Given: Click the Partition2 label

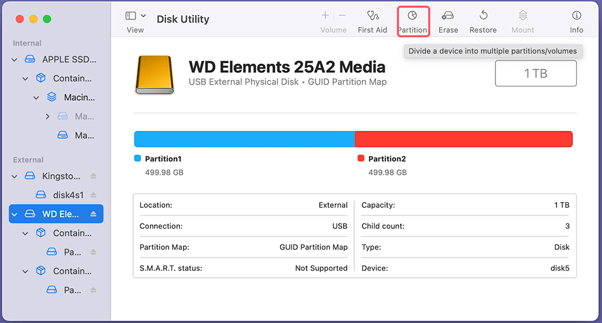Looking at the screenshot, I should pyautogui.click(x=387, y=159).
